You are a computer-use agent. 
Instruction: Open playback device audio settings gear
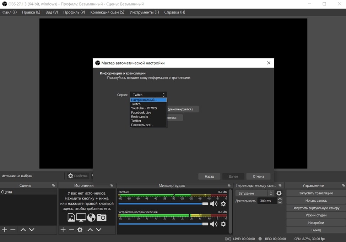pos(223,224)
